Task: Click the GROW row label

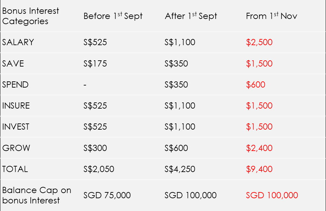Action: pyautogui.click(x=16, y=148)
